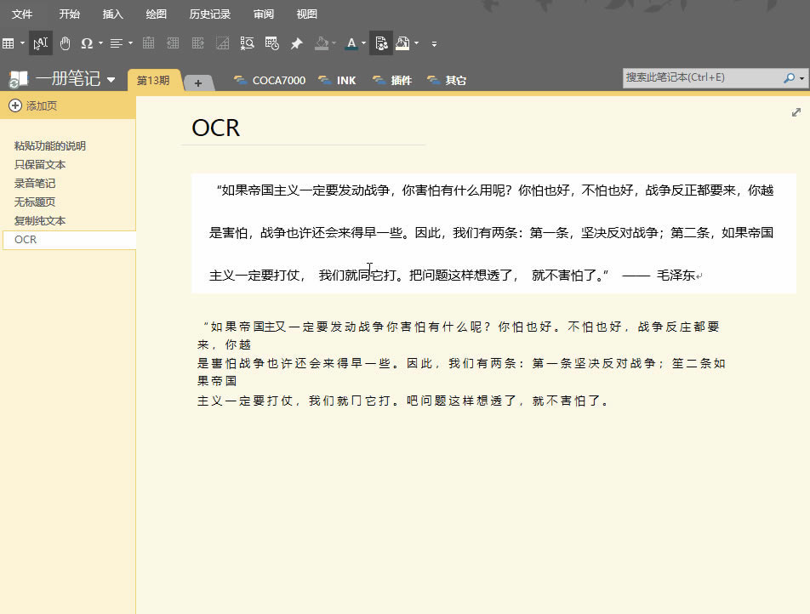Click the insert table icon
Image resolution: width=810 pixels, height=614 pixels.
tap(9, 43)
